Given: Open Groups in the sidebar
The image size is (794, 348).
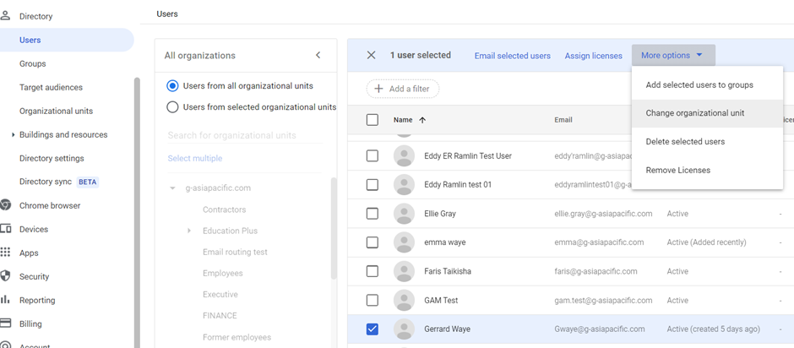Looking at the screenshot, I should [x=32, y=64].
